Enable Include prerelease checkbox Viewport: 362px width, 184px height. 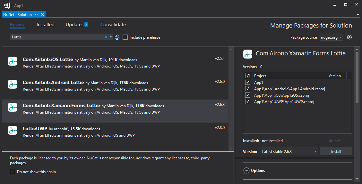[125, 37]
